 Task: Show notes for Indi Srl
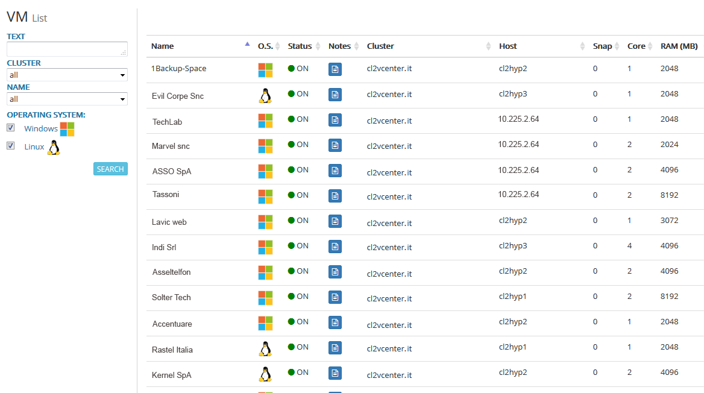point(335,247)
